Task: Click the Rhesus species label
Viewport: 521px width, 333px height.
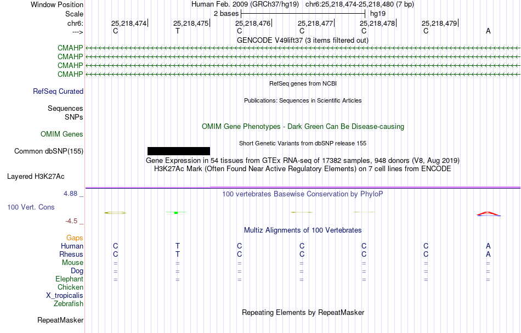Action: [71, 254]
